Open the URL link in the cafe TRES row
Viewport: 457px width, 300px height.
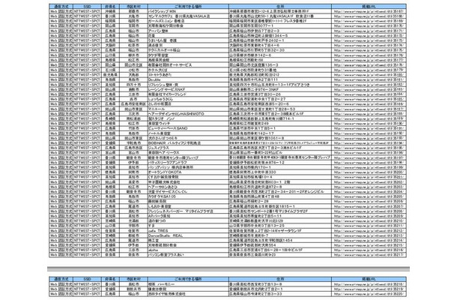pos(369,231)
